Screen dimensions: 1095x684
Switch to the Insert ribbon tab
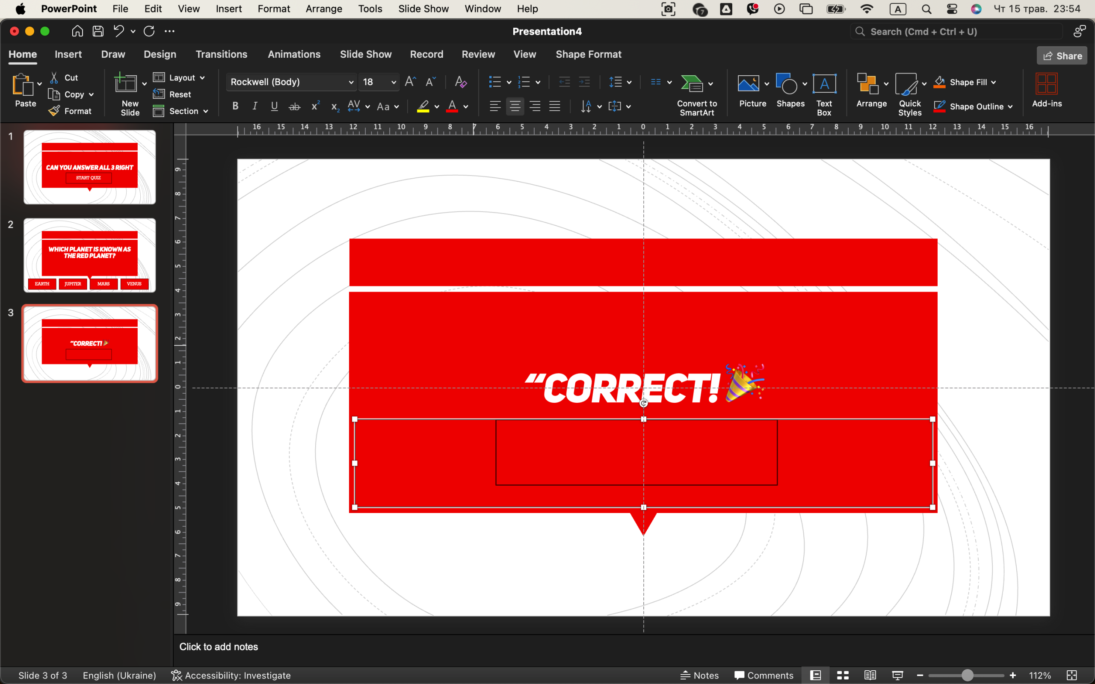[68, 54]
